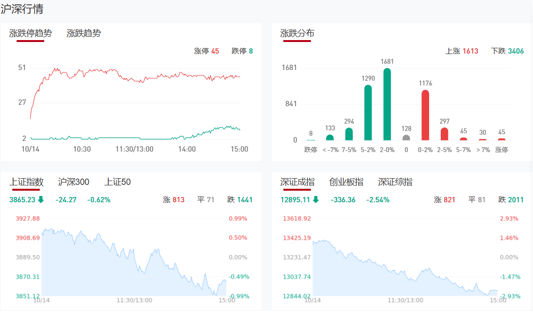This screenshot has height=322, width=533.
Task: Click the green 5-2% bar labeled 1290
Action: (x=368, y=112)
